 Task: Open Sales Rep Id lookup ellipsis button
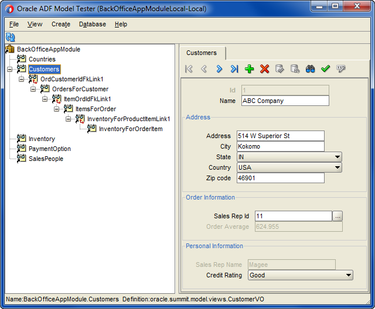[x=337, y=216]
